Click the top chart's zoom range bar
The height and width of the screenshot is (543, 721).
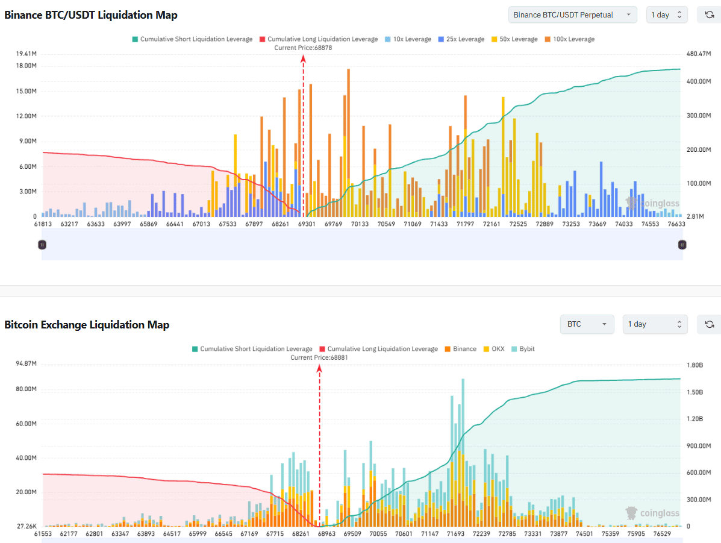coord(362,245)
